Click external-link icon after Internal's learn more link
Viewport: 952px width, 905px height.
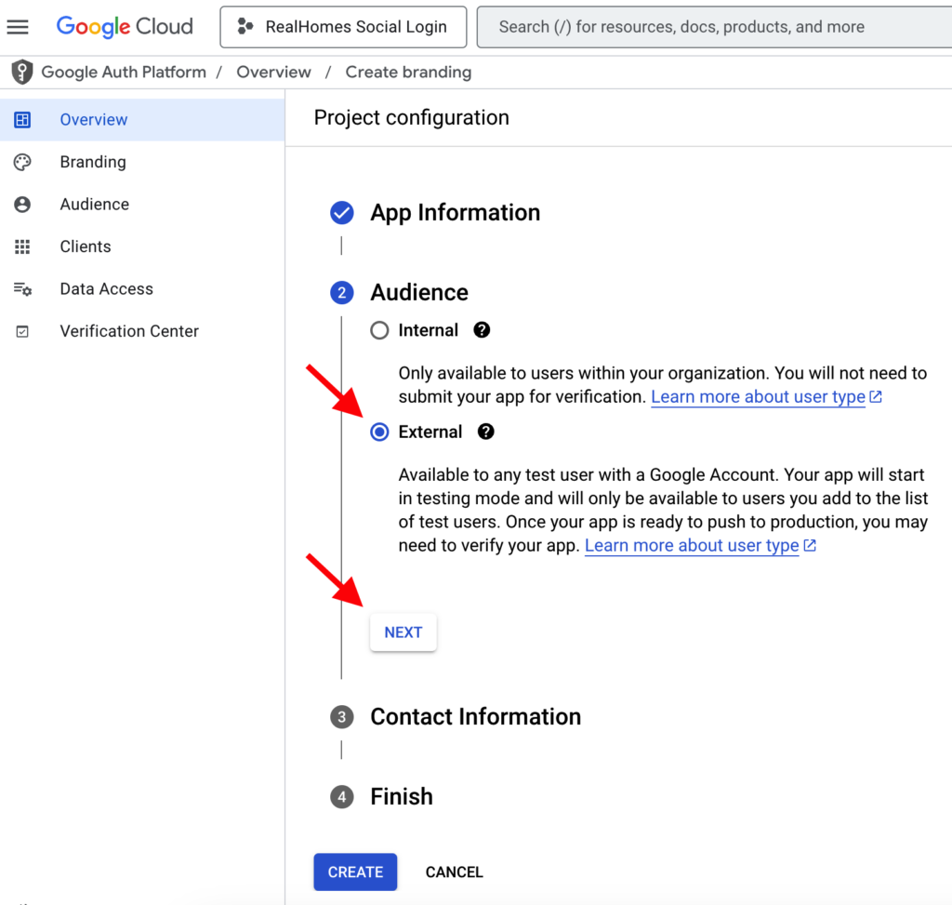pyautogui.click(x=876, y=396)
